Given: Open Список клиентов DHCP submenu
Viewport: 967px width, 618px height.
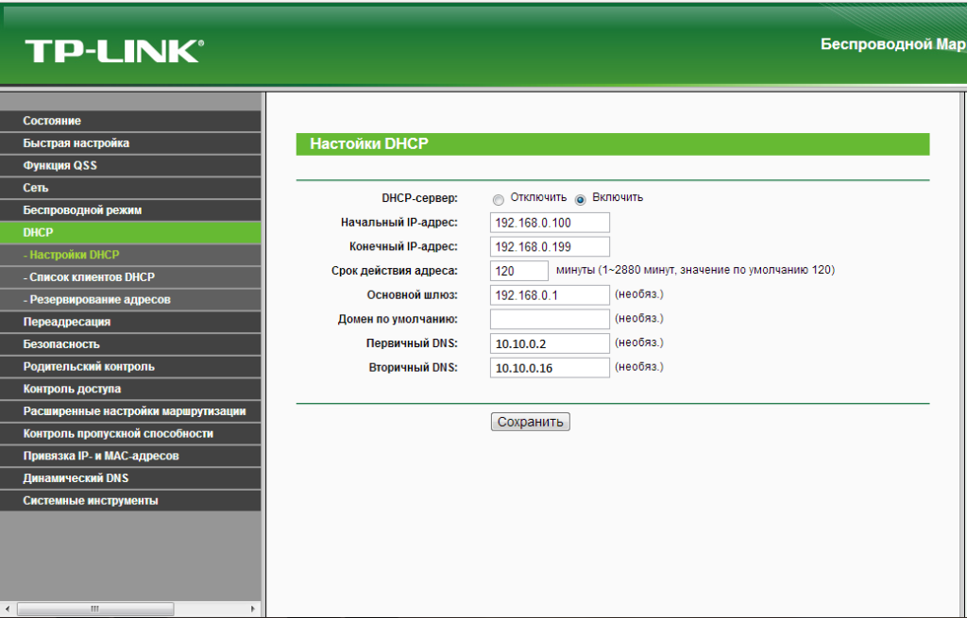Looking at the screenshot, I should 89,277.
